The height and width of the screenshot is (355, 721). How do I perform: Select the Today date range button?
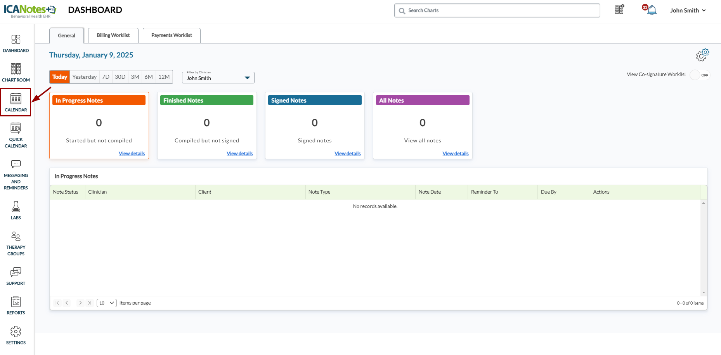click(60, 77)
